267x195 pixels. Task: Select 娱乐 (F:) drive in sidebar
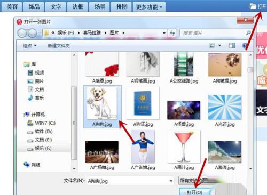click(x=43, y=148)
